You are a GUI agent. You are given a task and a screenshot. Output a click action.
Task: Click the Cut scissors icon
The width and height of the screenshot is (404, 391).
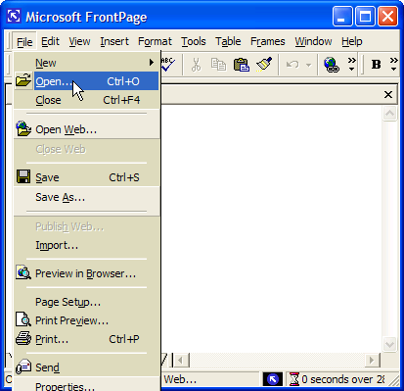pos(196,65)
